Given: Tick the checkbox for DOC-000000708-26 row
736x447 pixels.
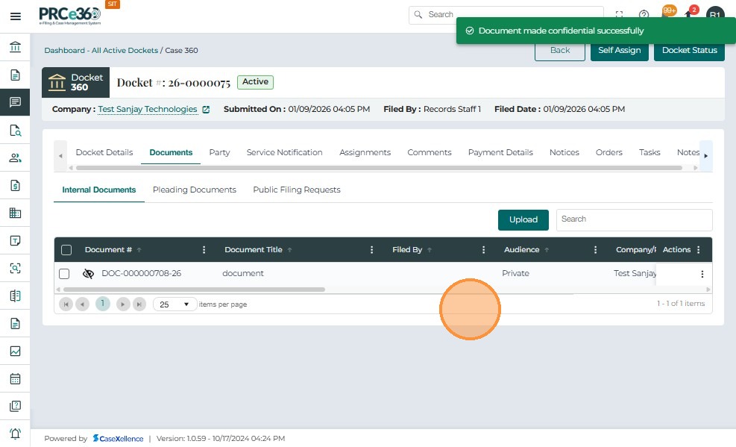Looking at the screenshot, I should click(64, 274).
